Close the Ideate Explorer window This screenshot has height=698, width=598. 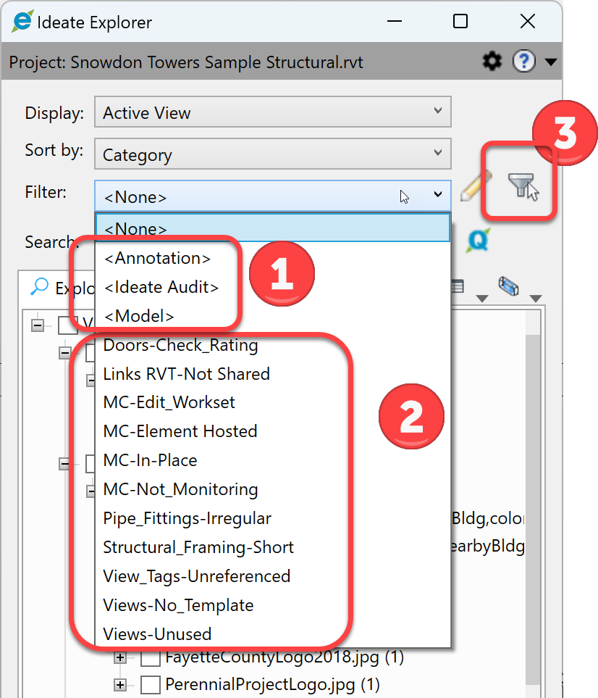pyautogui.click(x=528, y=21)
